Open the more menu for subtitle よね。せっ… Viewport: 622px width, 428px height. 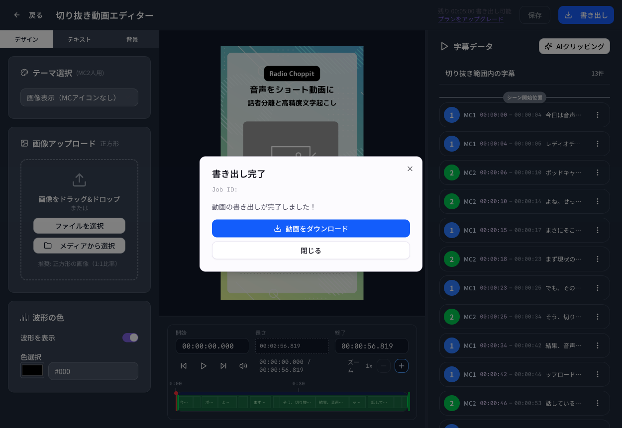point(598,201)
